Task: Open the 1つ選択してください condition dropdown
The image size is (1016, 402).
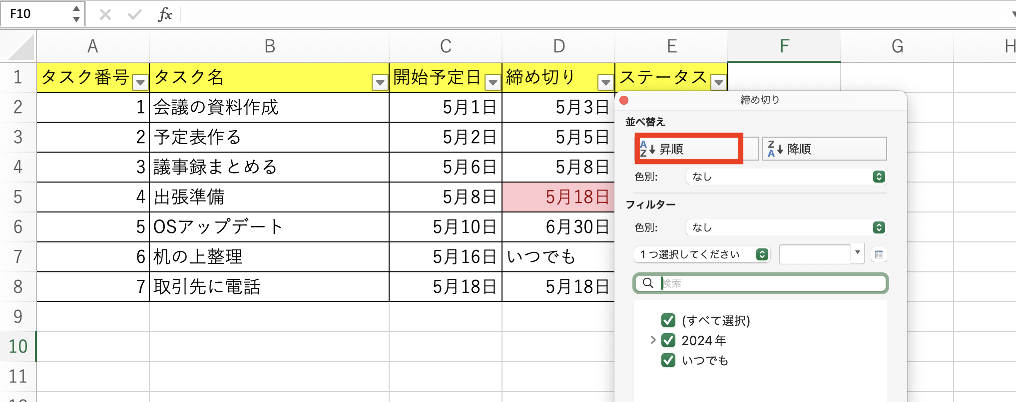Action: pos(702,254)
